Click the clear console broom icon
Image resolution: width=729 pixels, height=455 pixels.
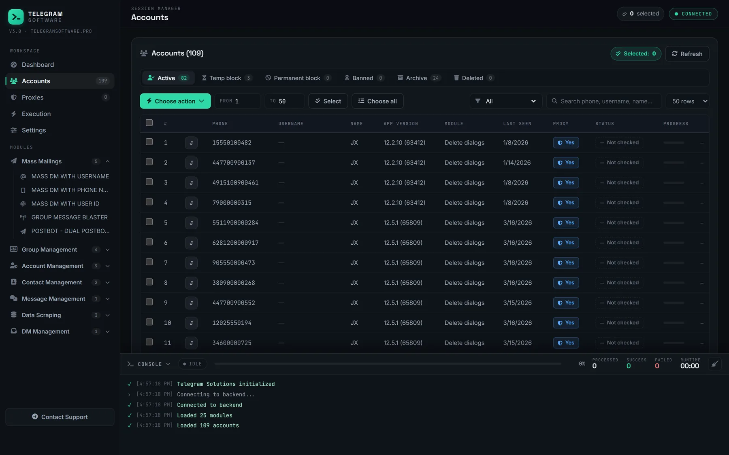tap(715, 364)
